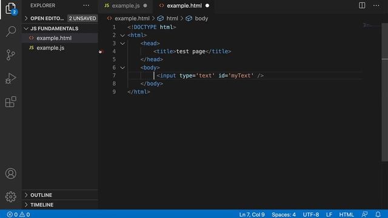The height and width of the screenshot is (218, 388).
Task: Open the Explorer view in activity bar
Action: pos(11,8)
